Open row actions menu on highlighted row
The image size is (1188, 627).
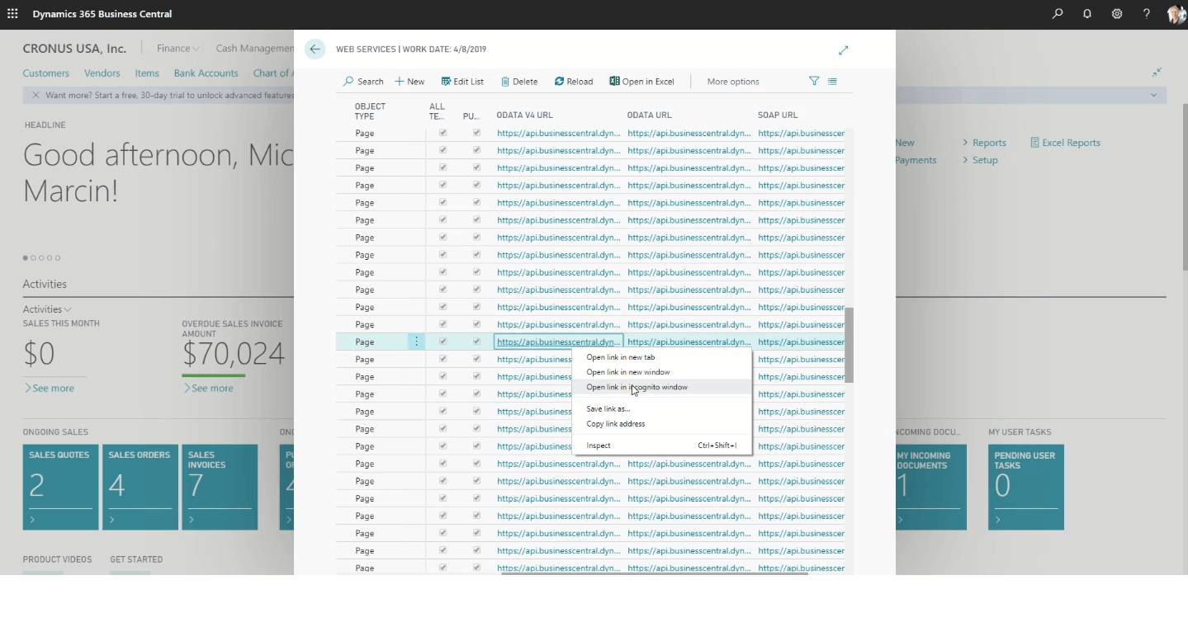pyautogui.click(x=416, y=342)
